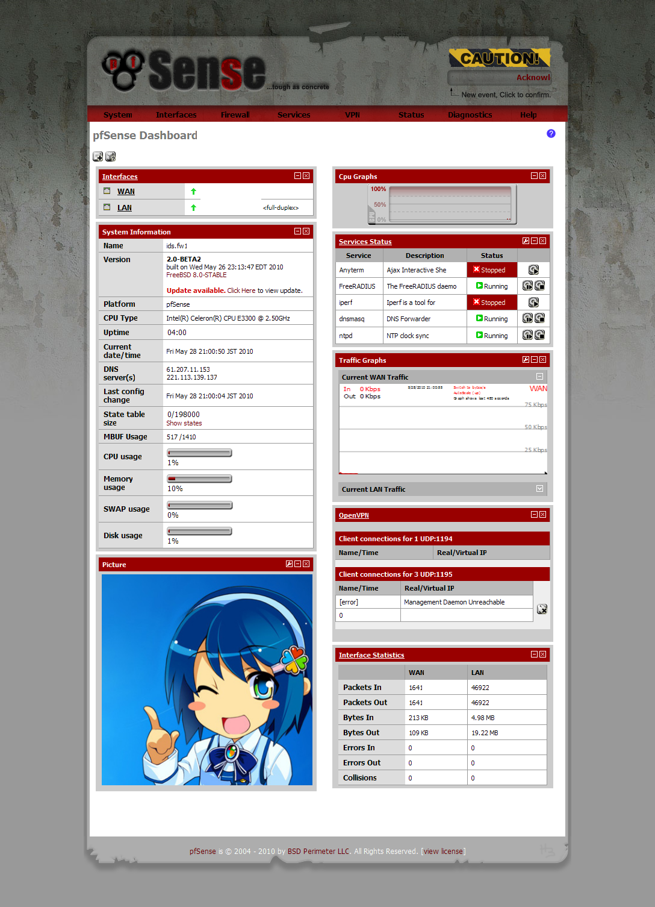Minimize the OpenVPN widget

pyautogui.click(x=534, y=515)
